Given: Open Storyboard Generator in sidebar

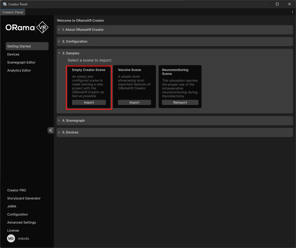Looking at the screenshot, I should click(x=24, y=198).
